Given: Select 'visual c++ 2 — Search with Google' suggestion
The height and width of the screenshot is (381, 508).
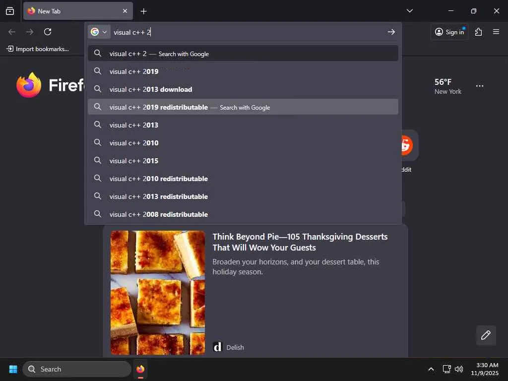Looking at the screenshot, I should [243, 54].
